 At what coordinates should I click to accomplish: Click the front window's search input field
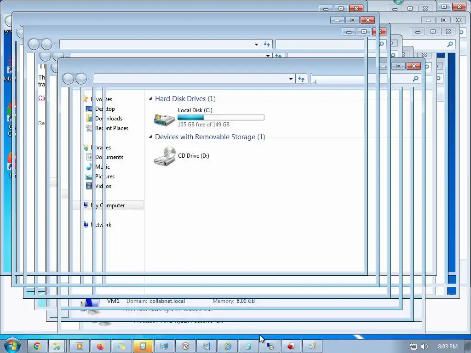(361, 79)
